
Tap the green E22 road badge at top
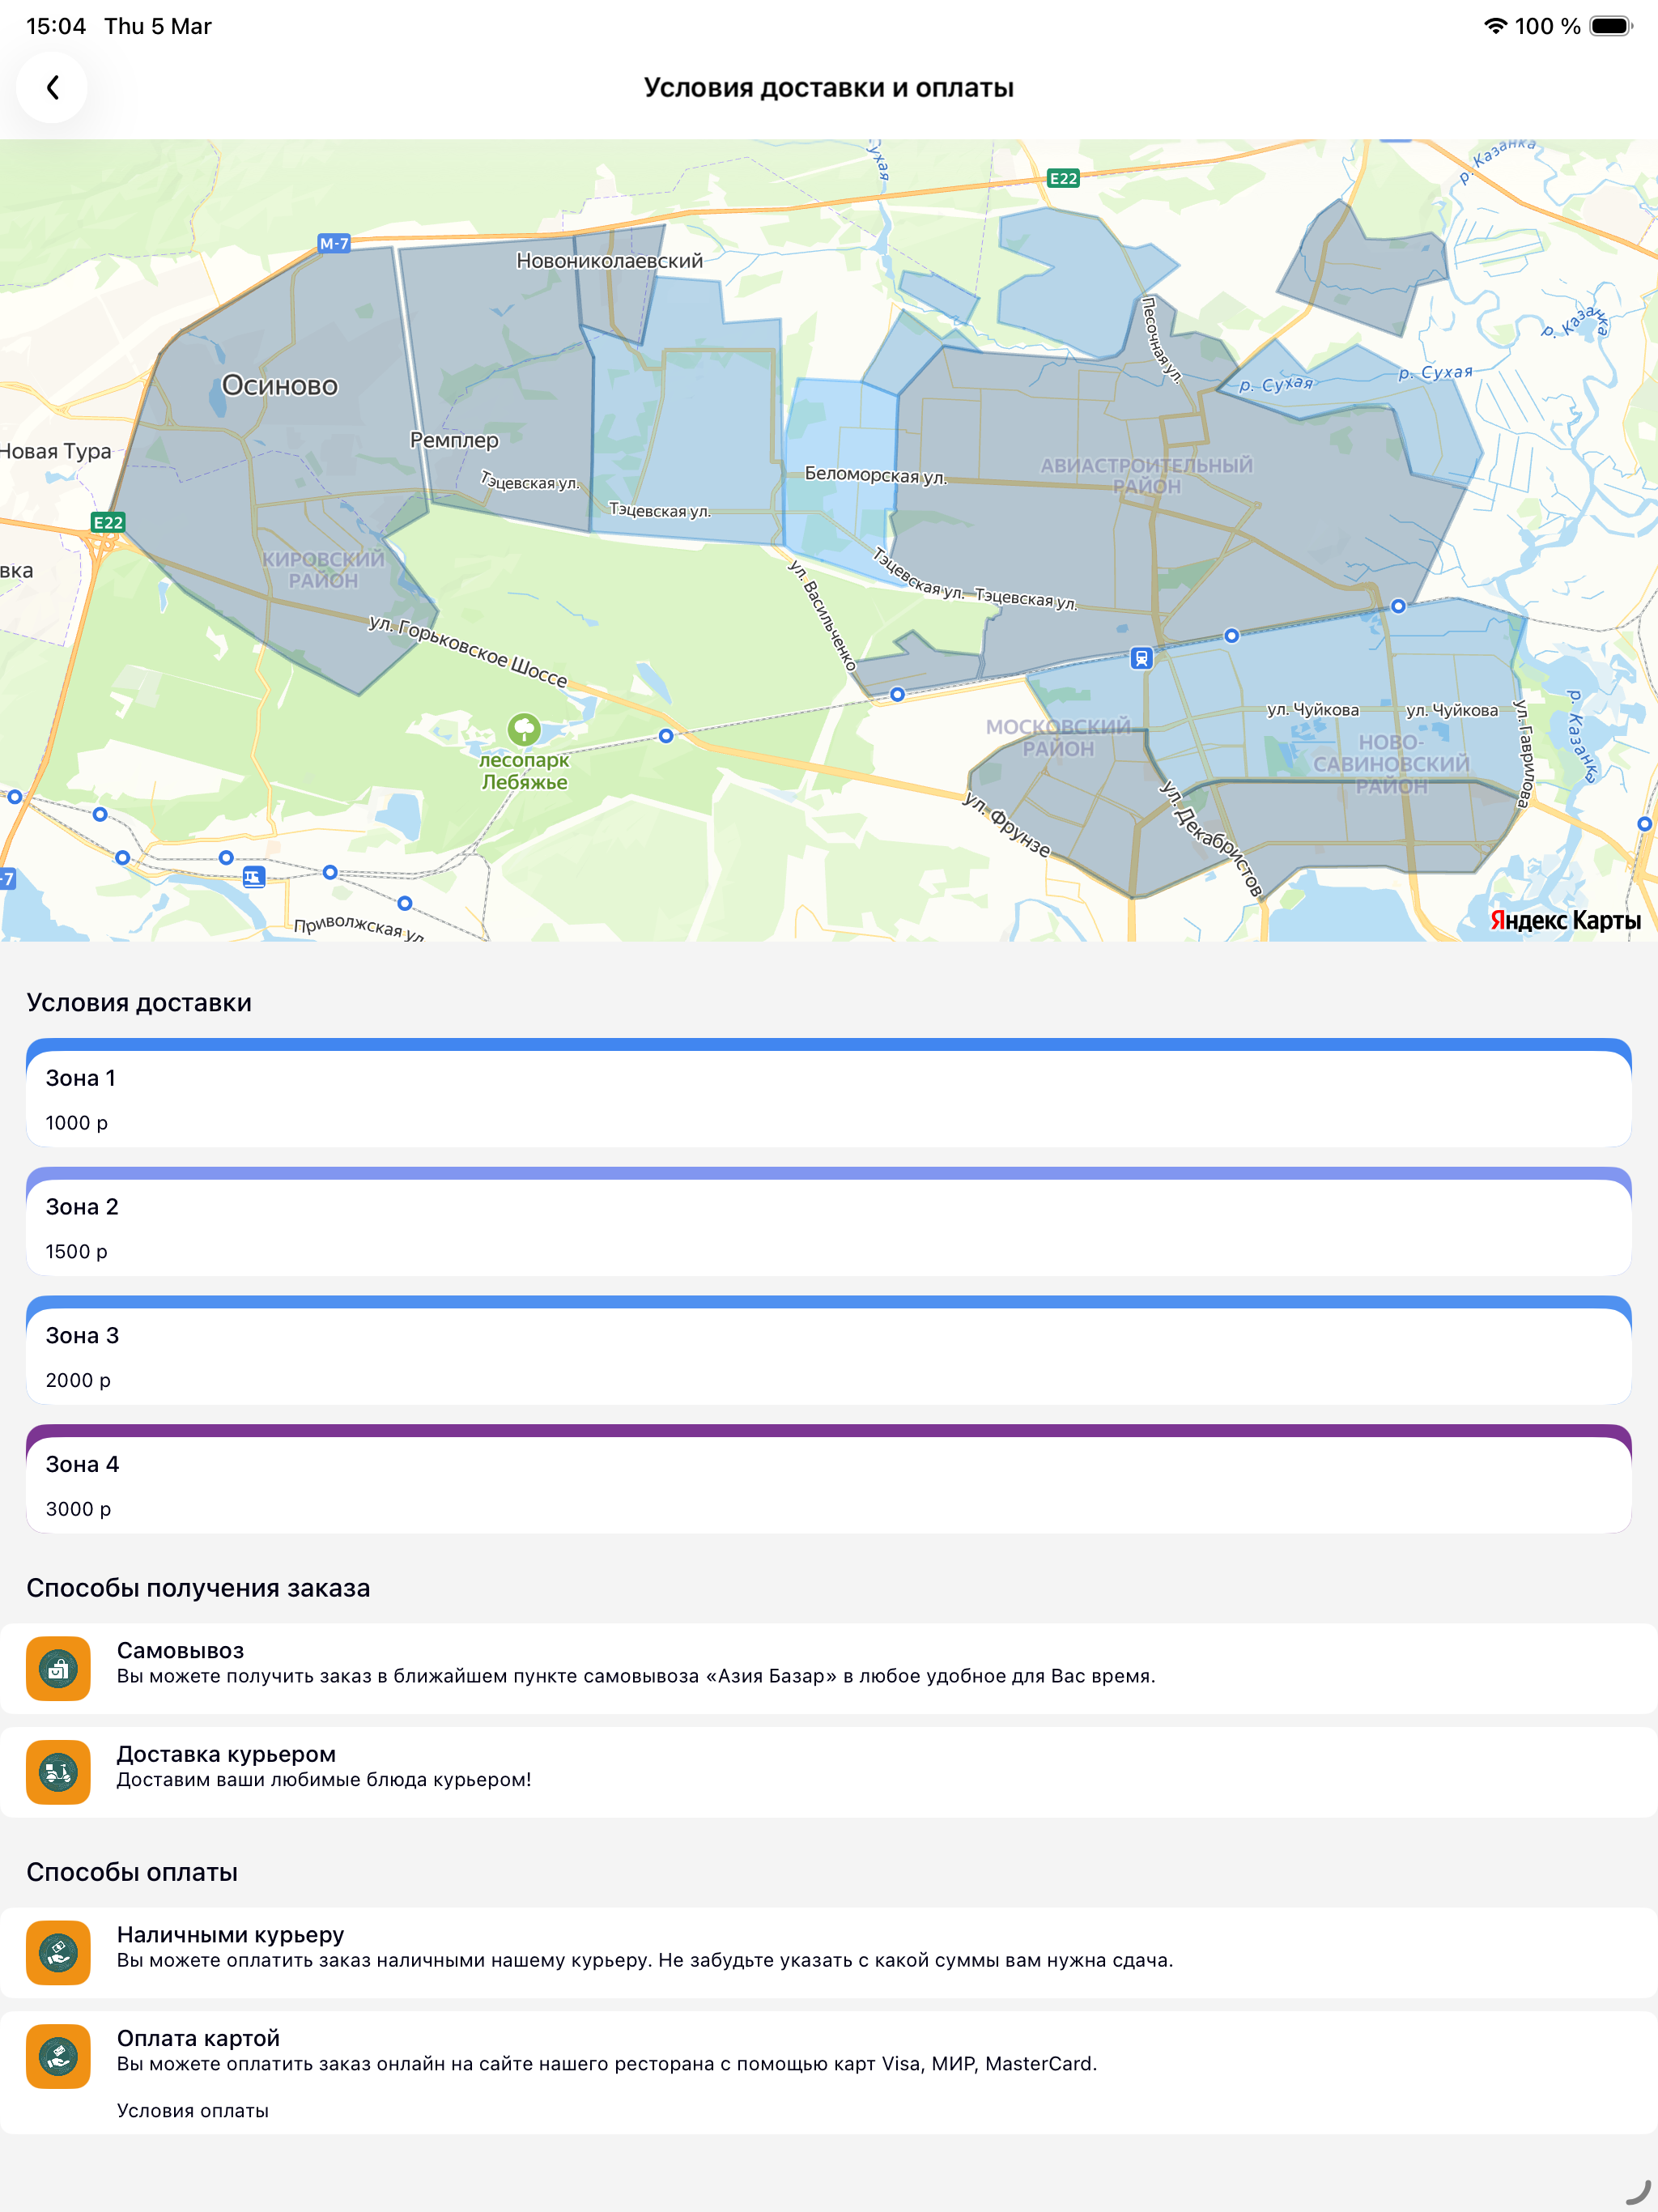[1063, 178]
